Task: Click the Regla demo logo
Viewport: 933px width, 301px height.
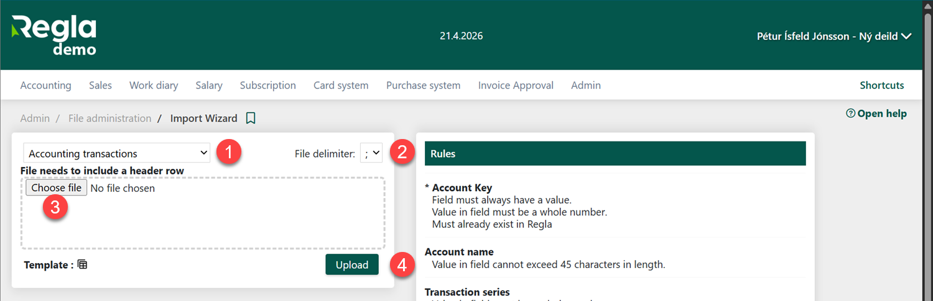Action: coord(54,35)
